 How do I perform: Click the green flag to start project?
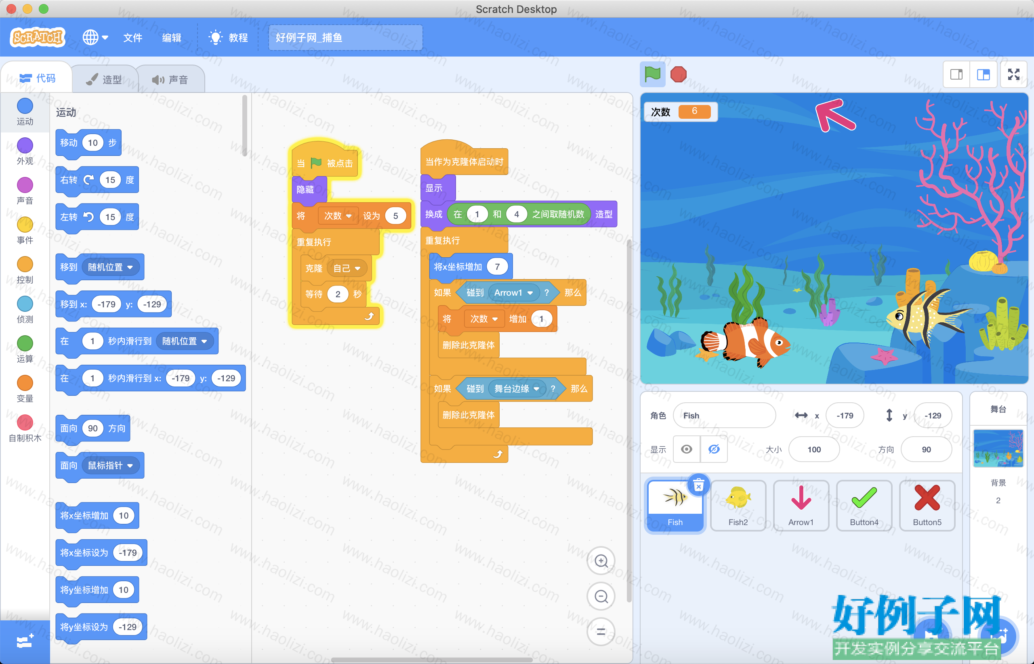pyautogui.click(x=652, y=75)
